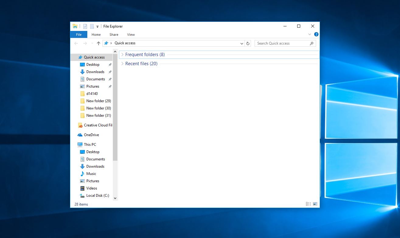Click the search magnifier icon
Viewport: 400px width, 238px height.
tap(311, 43)
